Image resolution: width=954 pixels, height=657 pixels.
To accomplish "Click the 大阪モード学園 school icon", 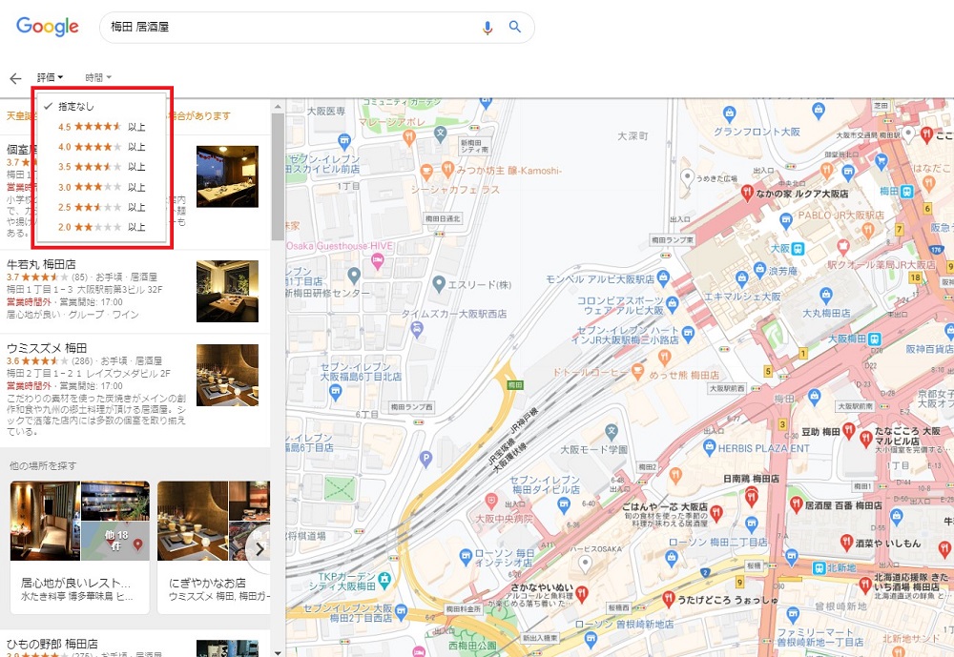I will click(x=612, y=433).
